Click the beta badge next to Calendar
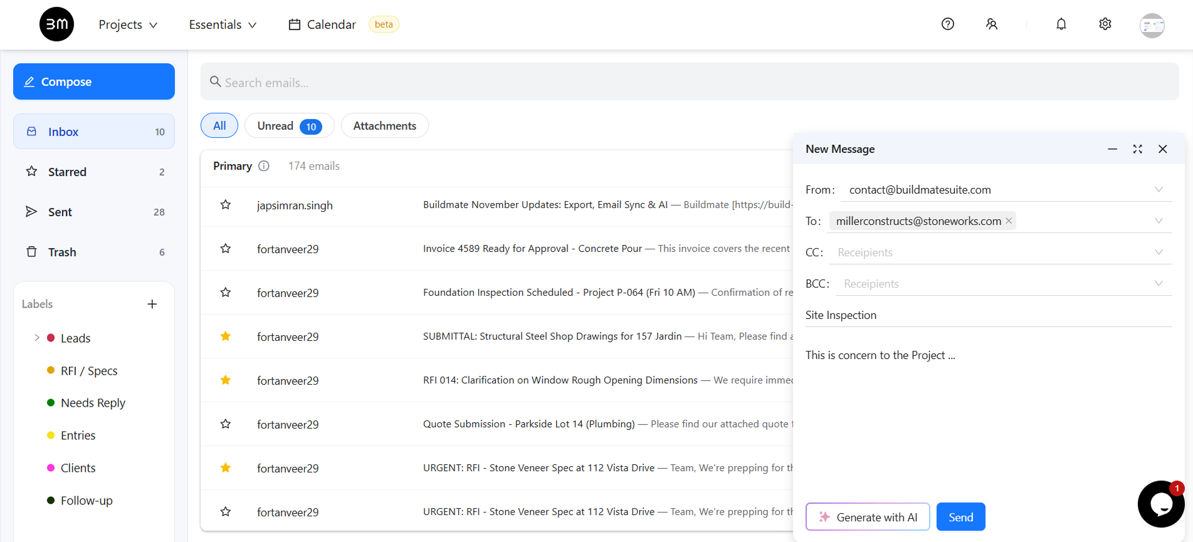Screen dimensions: 1193x542 point(384,24)
